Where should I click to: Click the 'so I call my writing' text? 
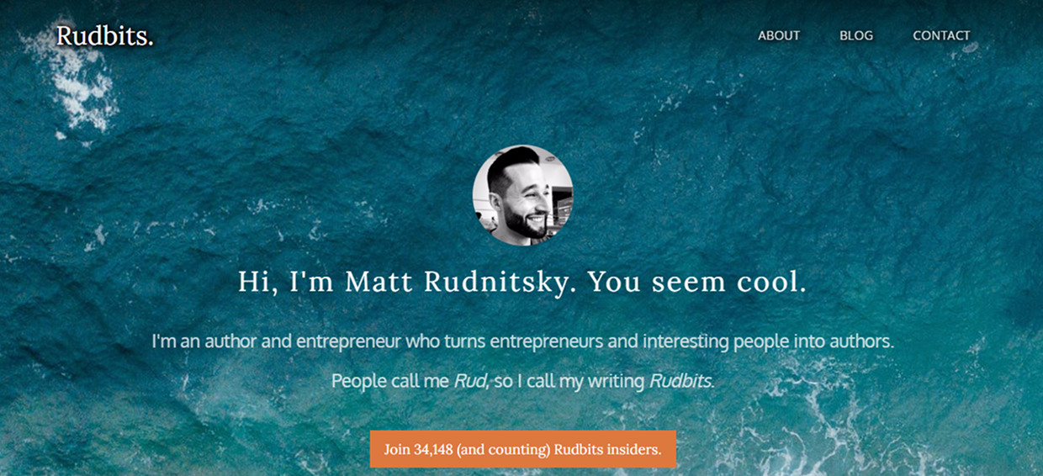pos(569,381)
